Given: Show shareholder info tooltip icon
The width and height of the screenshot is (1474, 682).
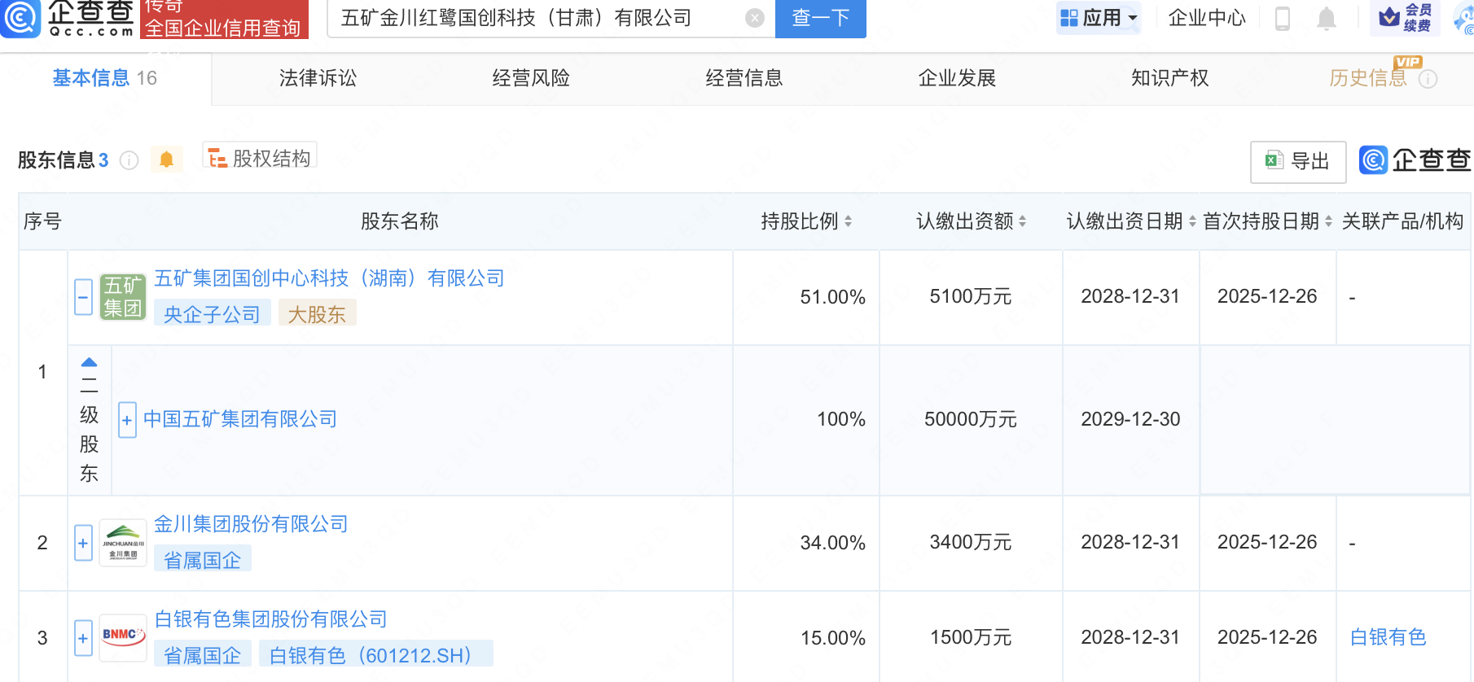Looking at the screenshot, I should click(129, 160).
